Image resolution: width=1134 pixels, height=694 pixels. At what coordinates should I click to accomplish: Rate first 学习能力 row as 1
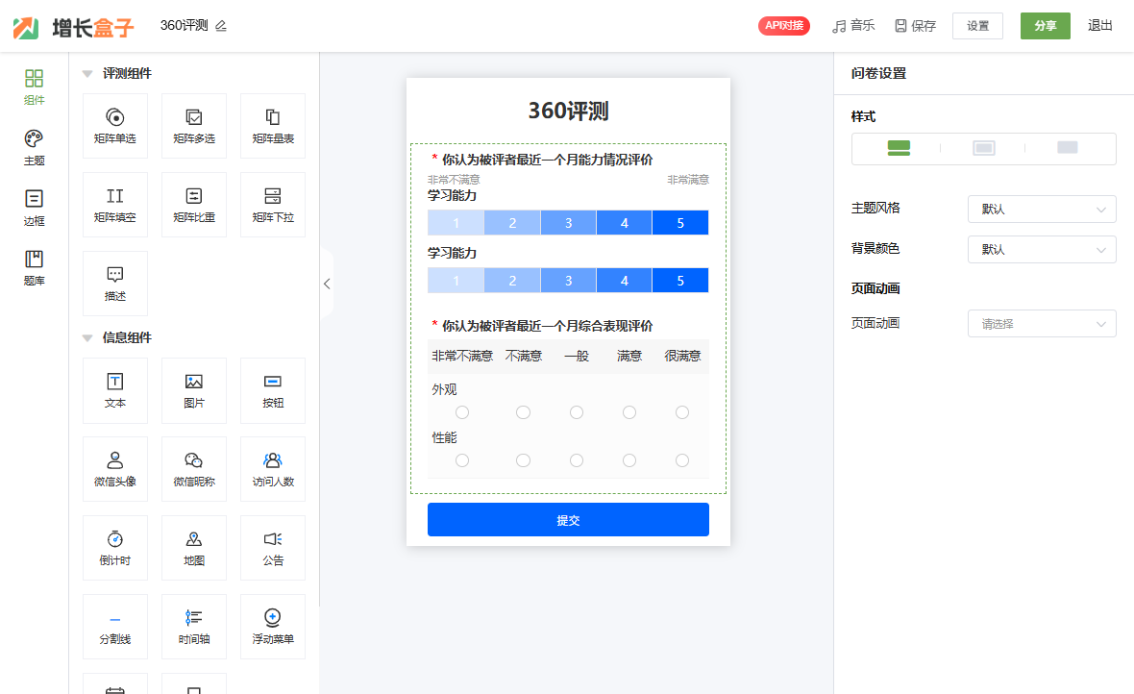456,223
